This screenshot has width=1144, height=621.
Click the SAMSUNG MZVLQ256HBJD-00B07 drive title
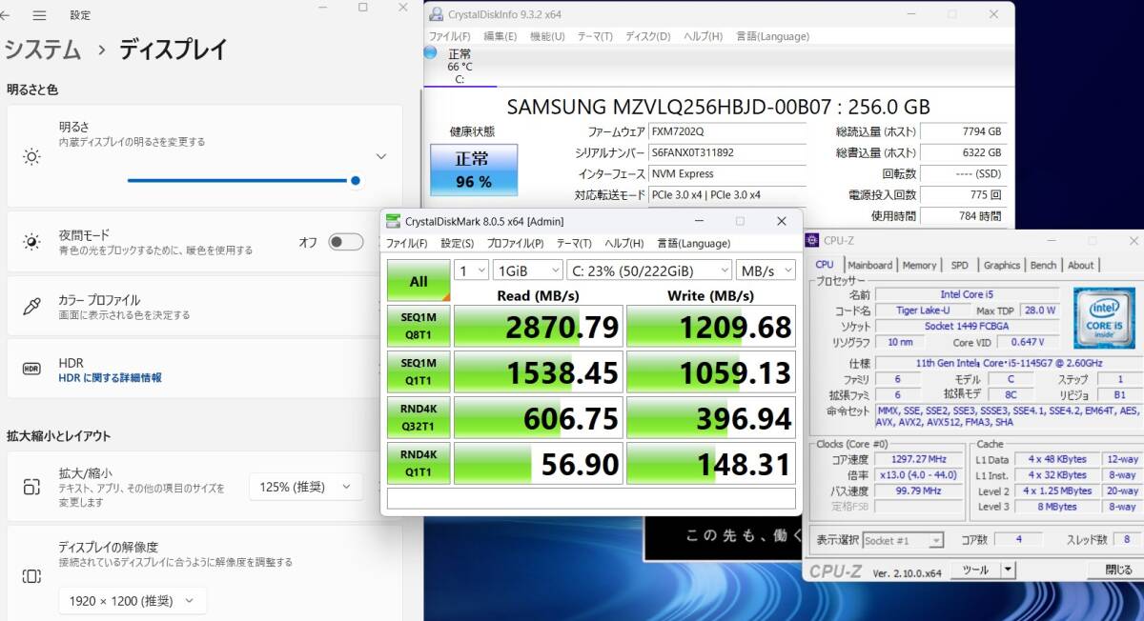(718, 107)
